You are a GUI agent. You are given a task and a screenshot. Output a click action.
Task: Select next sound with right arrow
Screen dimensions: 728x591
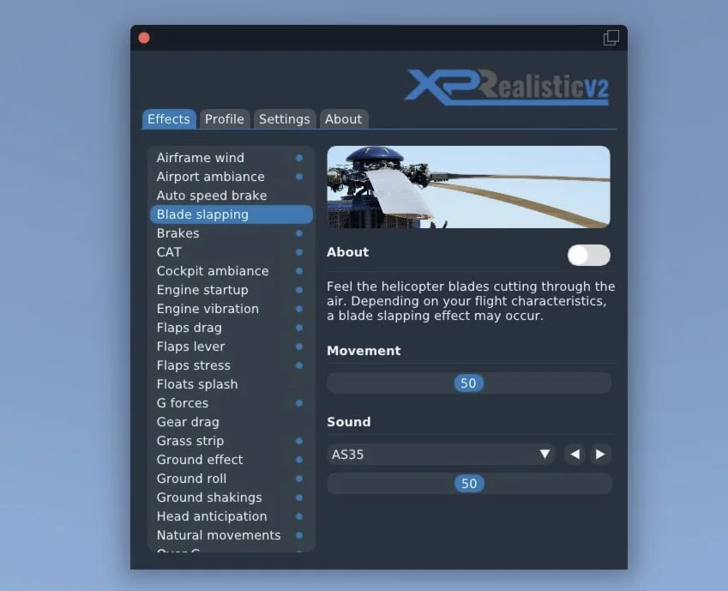pyautogui.click(x=600, y=455)
